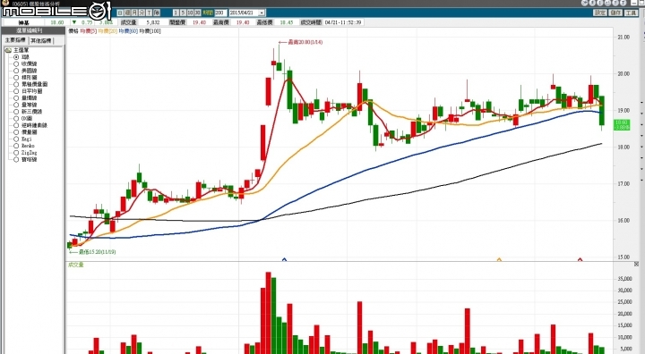Switch to the 主要指標 tab
This screenshot has height=354, width=645.
click(x=15, y=40)
